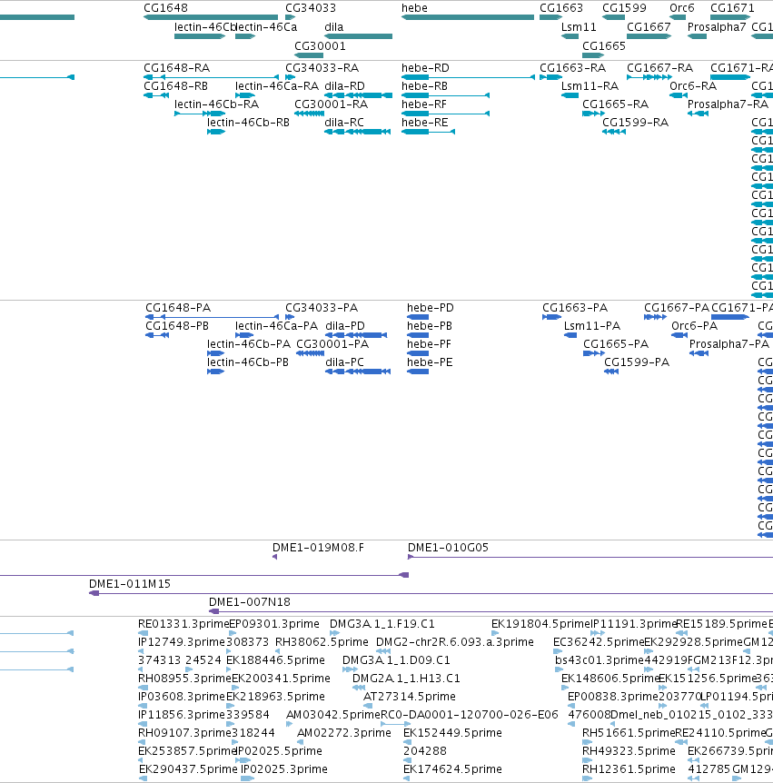
Task: Select protein CG1648-PB
Action: [x=177, y=325]
